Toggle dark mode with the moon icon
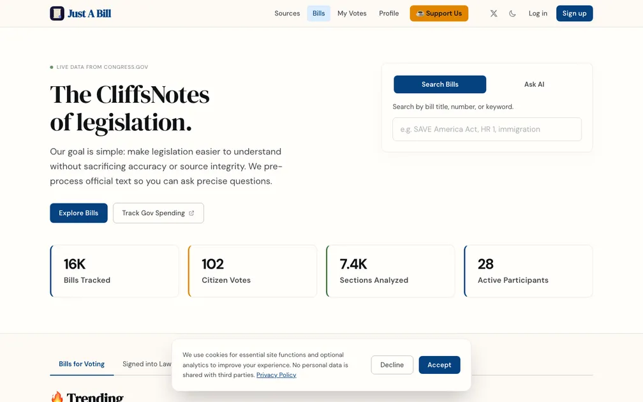The image size is (643, 402). (512, 13)
